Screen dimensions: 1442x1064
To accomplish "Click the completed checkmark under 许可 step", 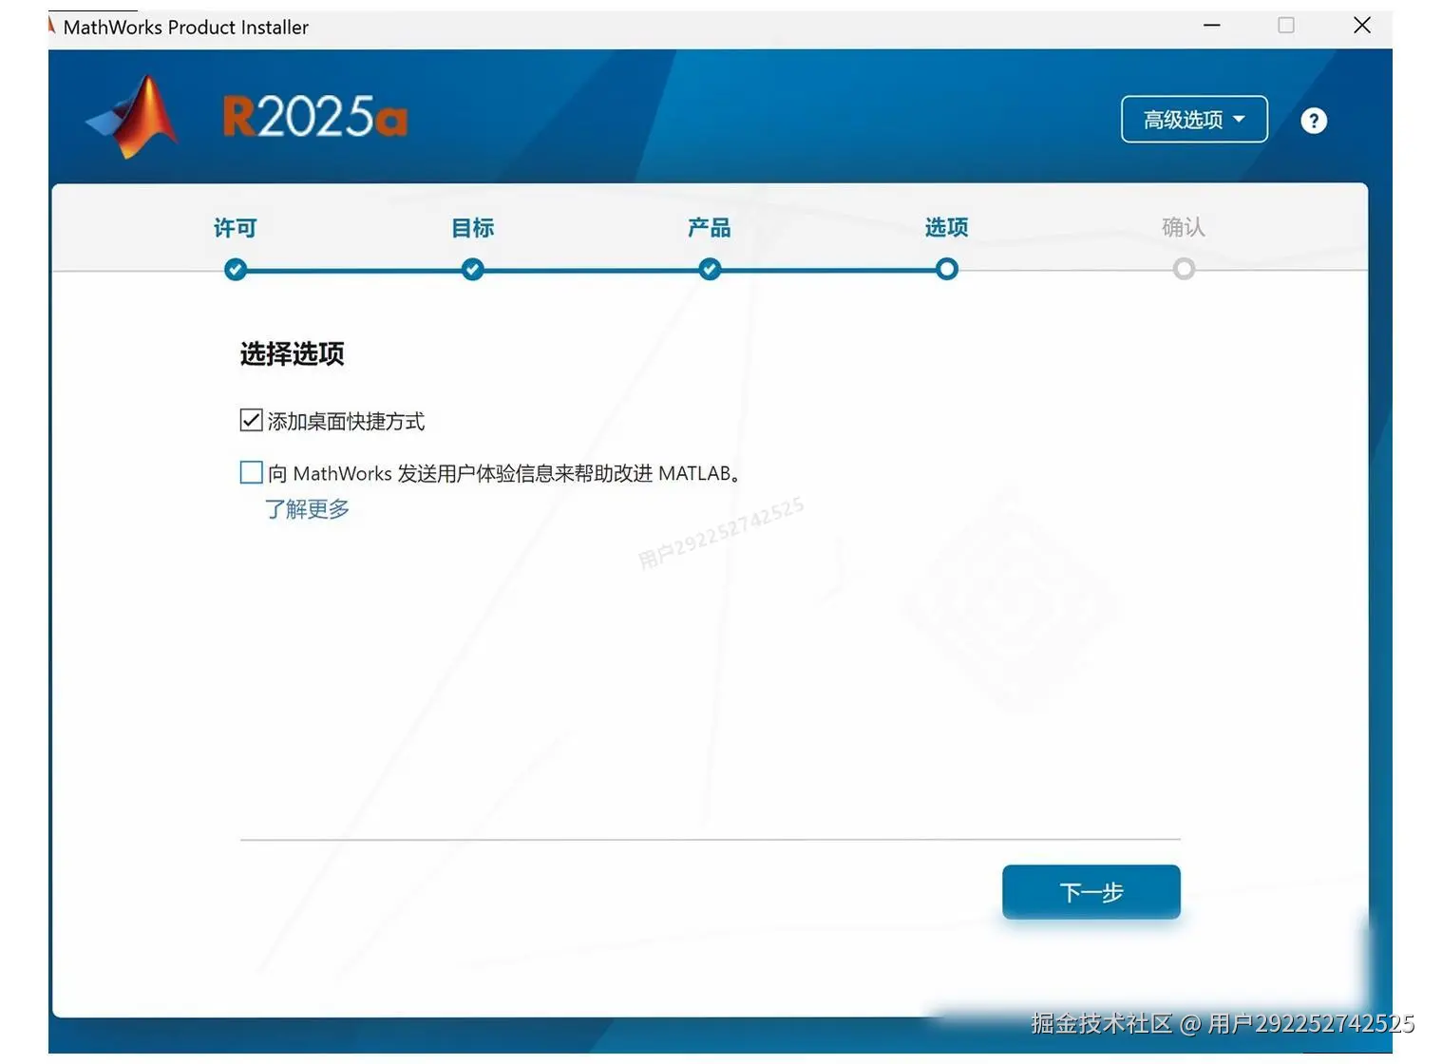I will pyautogui.click(x=235, y=269).
